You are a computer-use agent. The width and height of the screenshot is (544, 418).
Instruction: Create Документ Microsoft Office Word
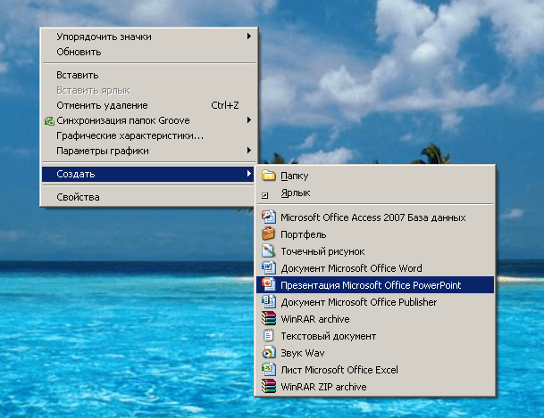tap(375, 268)
